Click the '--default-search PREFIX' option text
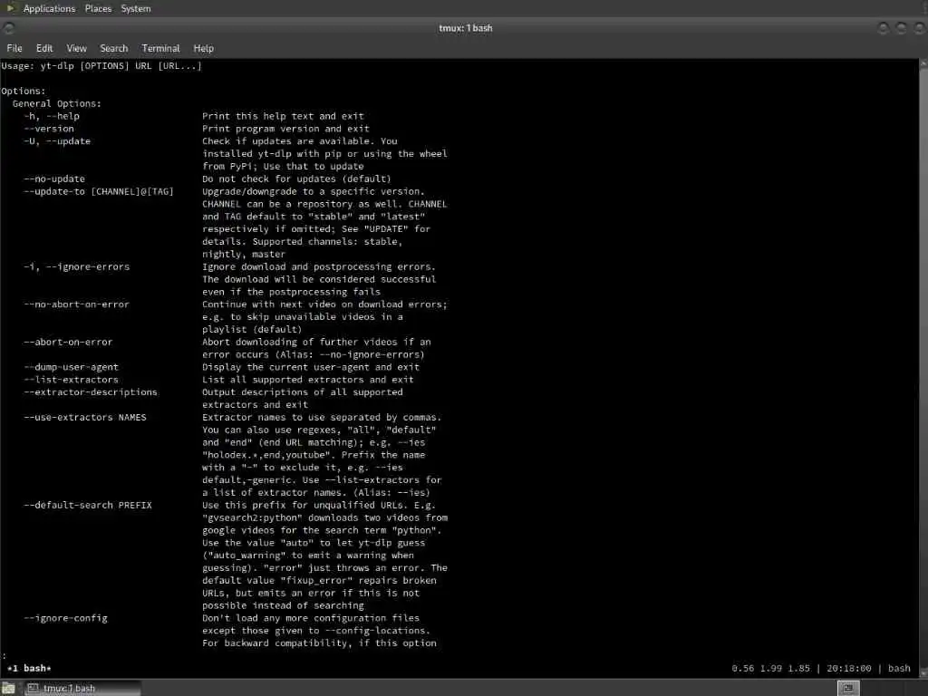 pos(88,505)
